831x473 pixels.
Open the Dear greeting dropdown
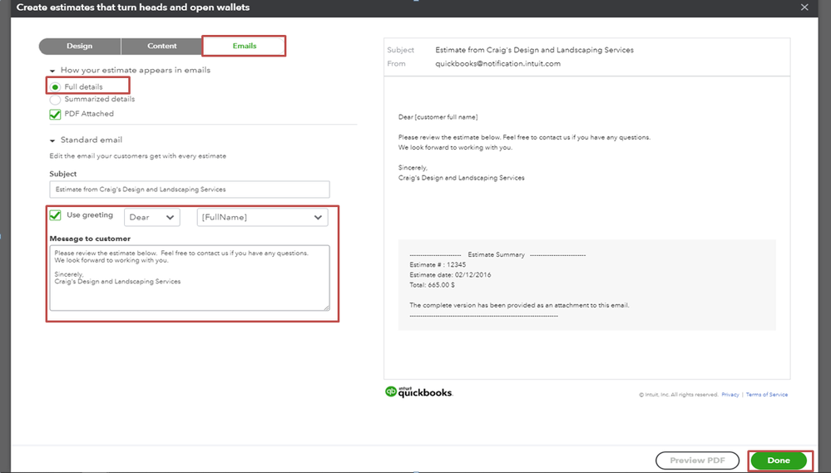pyautogui.click(x=152, y=217)
